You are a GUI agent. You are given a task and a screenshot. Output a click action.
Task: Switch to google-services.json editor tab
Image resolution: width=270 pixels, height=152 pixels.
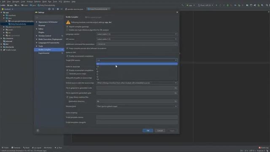(x=75, y=9)
